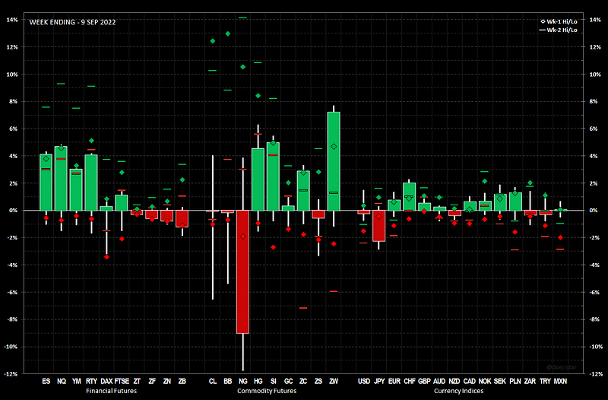Click the Financial Futures group label
This screenshot has width=608, height=400.
point(113,390)
